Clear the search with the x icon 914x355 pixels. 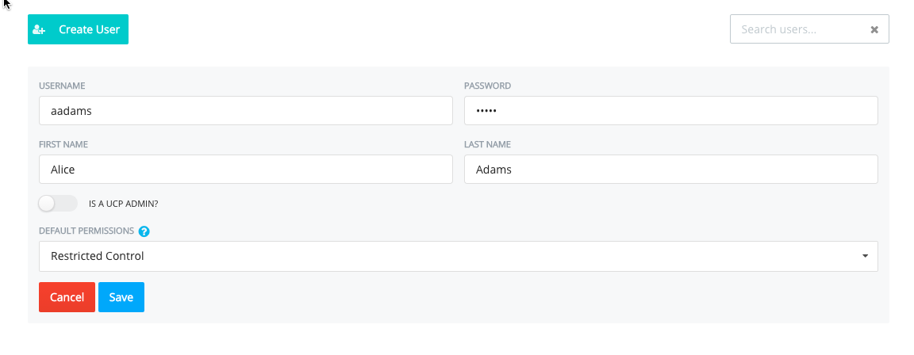pos(874,29)
